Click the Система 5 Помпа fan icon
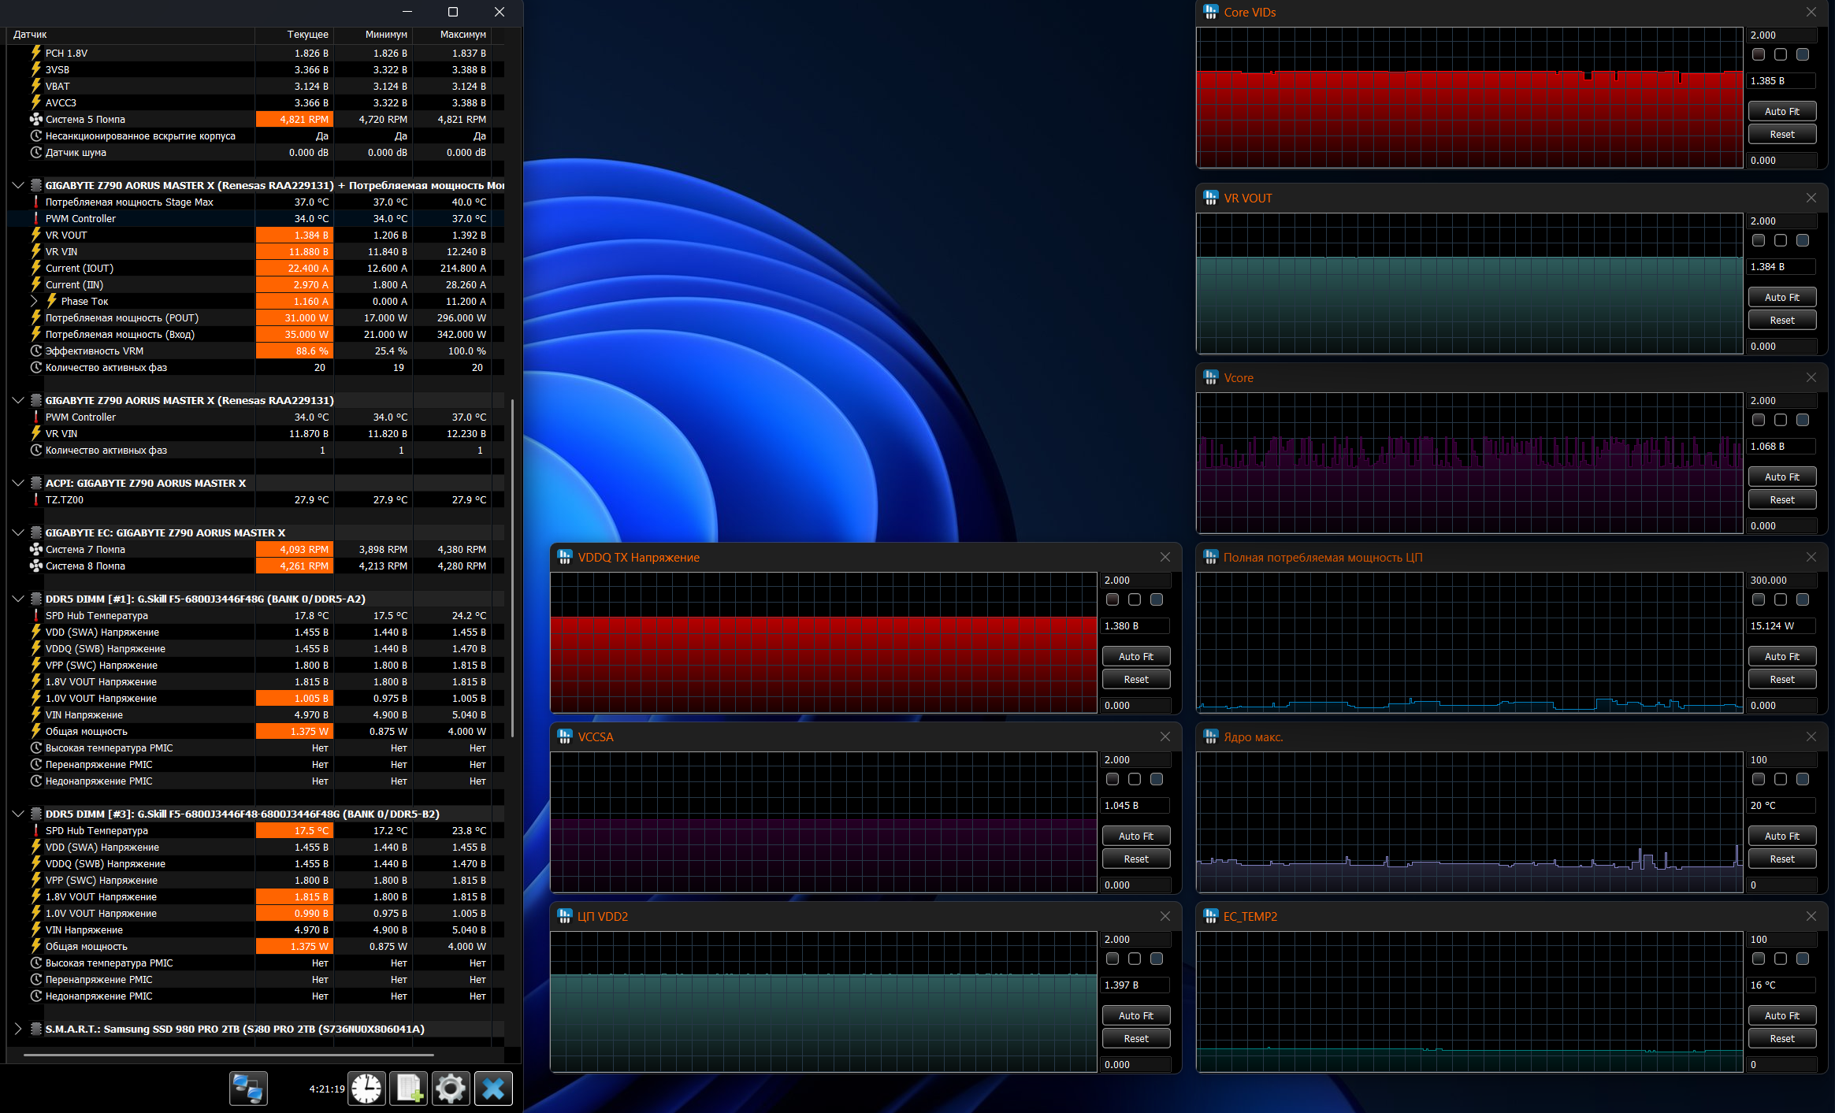The width and height of the screenshot is (1835, 1113). tap(36, 120)
